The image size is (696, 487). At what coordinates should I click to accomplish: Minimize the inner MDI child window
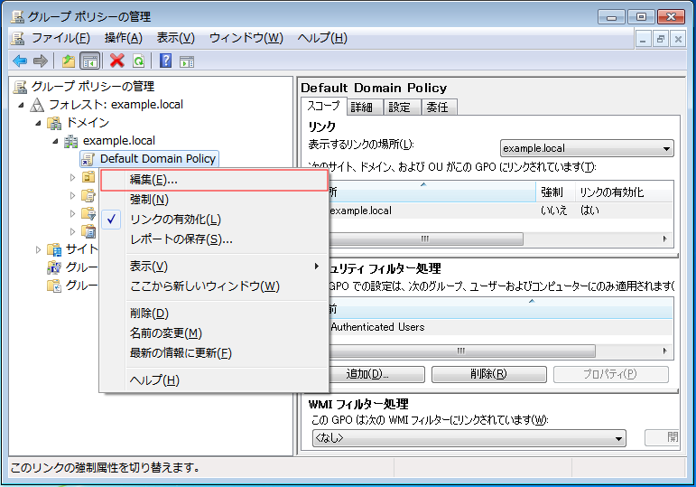[x=643, y=39]
